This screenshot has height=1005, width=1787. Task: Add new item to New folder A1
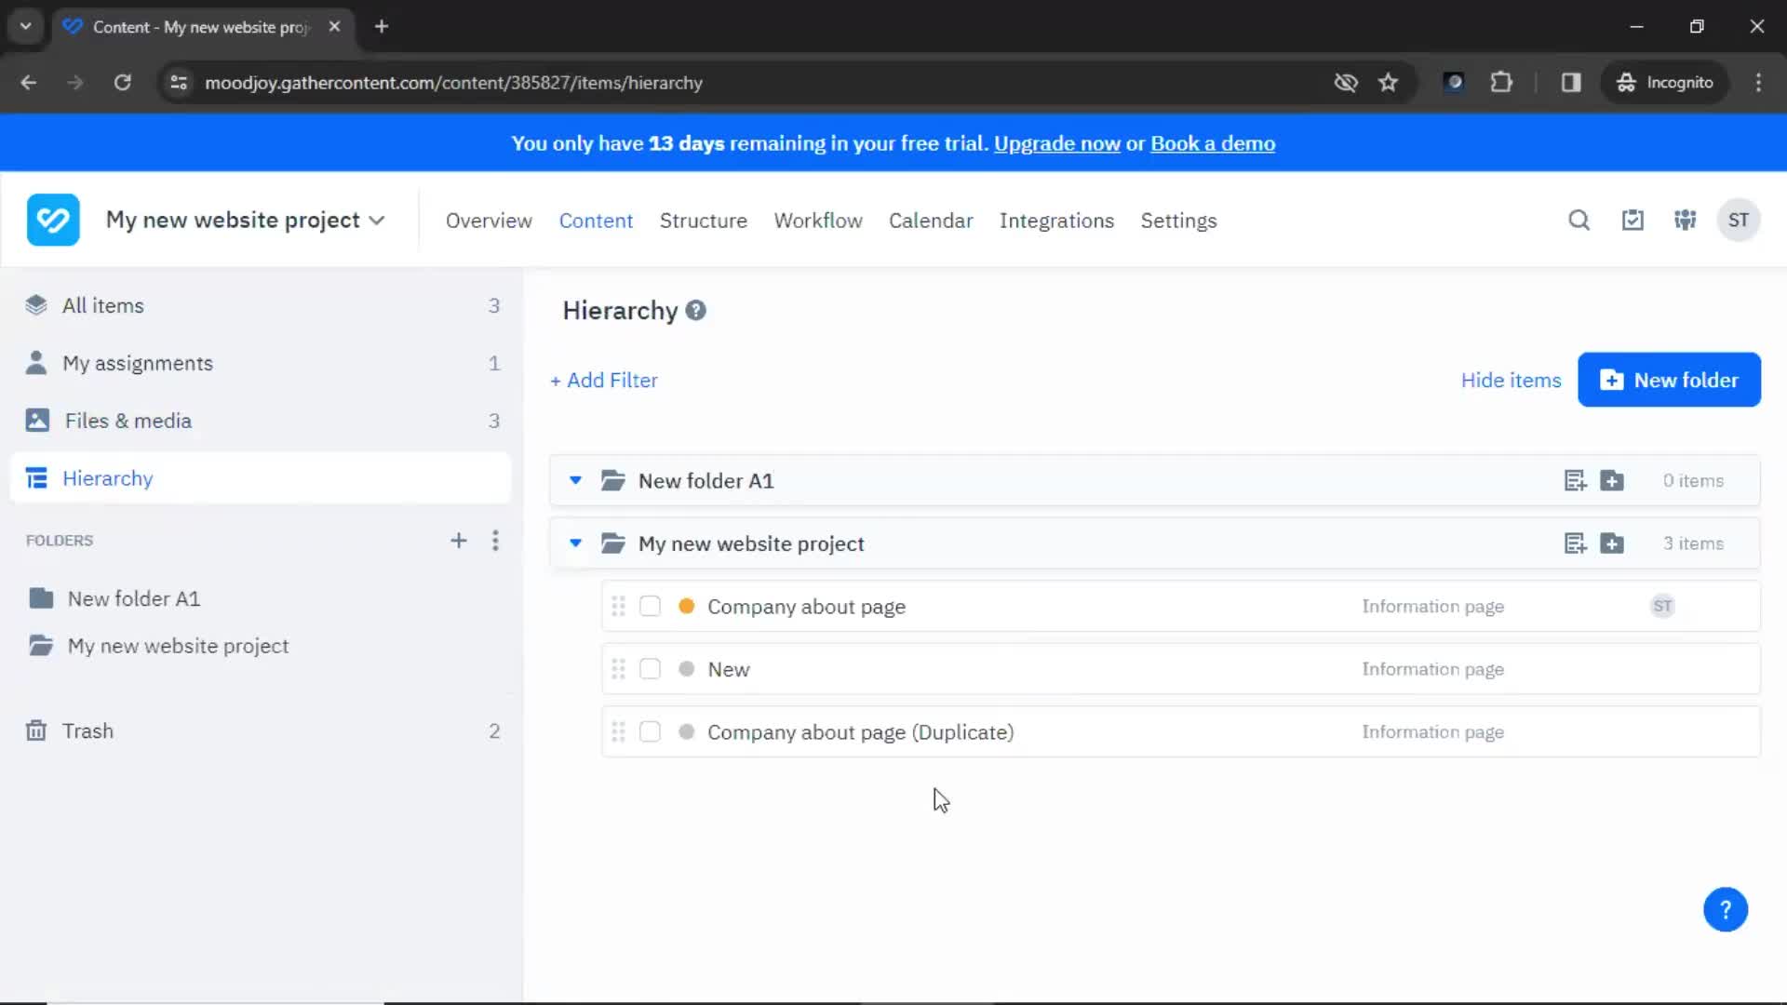click(x=1575, y=481)
